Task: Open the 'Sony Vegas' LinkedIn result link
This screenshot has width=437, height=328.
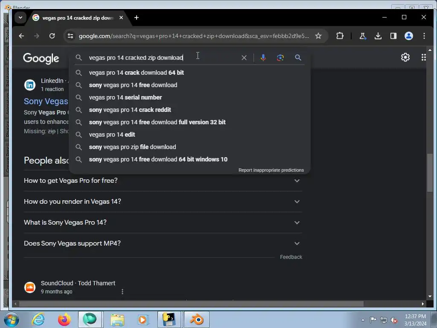Action: 46,102
